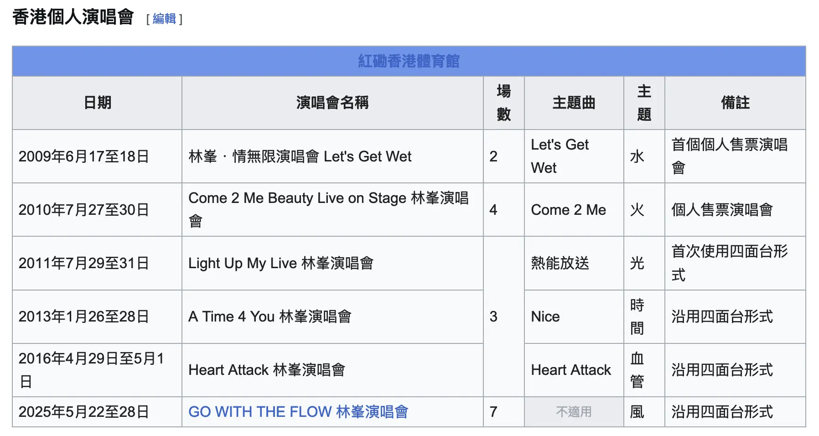Screen dimensions: 819x436
Task: Click the Nice theme song cell
Action: pos(574,317)
